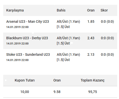119x99 pixels.
Task: Select the Blackburn match bet type text
Action: point(68,41)
